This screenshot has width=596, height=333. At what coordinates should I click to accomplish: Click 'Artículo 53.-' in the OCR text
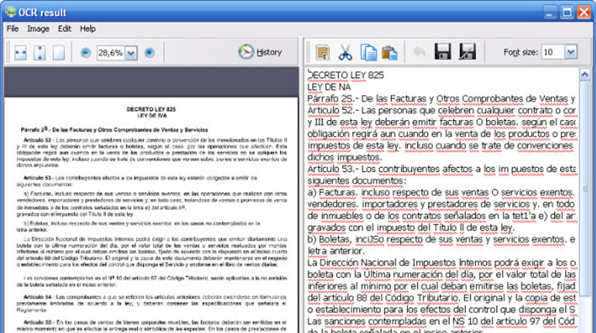pos(333,169)
